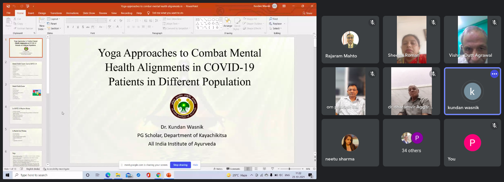Open the Shape Outline dropdown
Viewport: 504px width, 182px height.
coord(253,24)
